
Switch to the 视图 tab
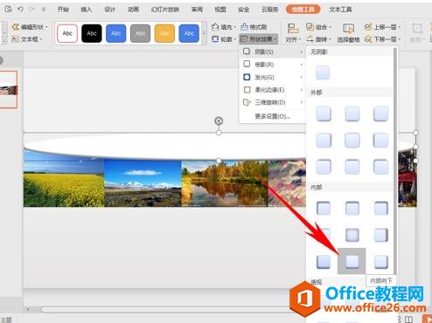click(x=220, y=10)
